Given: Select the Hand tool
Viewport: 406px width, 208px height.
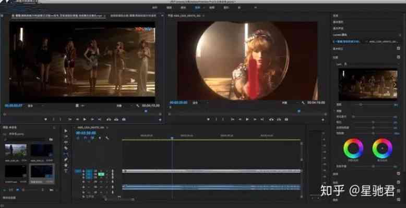Looking at the screenshot, I should coord(66,165).
